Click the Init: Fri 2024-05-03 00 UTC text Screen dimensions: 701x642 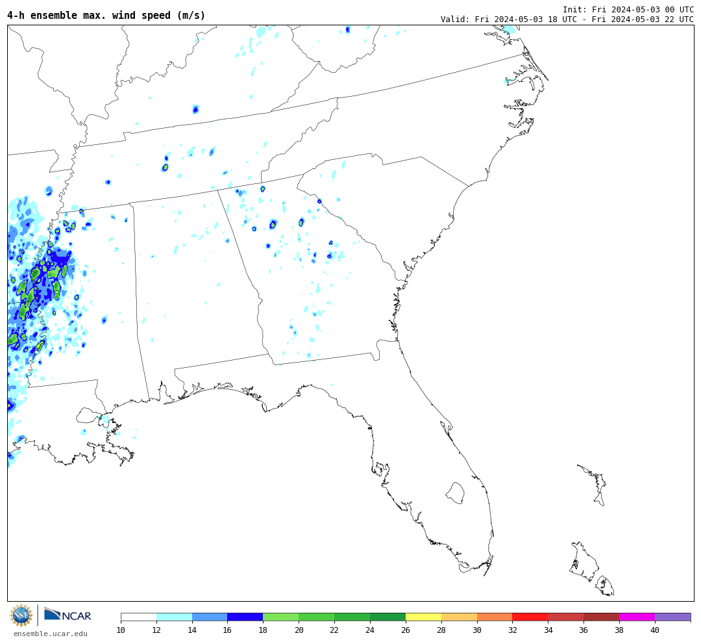click(628, 9)
